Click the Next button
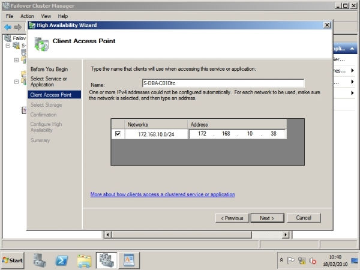 point(267,218)
